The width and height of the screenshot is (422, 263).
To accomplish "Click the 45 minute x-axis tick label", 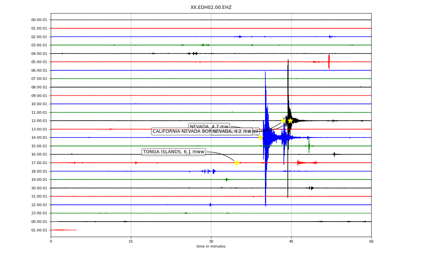I will (x=291, y=242).
